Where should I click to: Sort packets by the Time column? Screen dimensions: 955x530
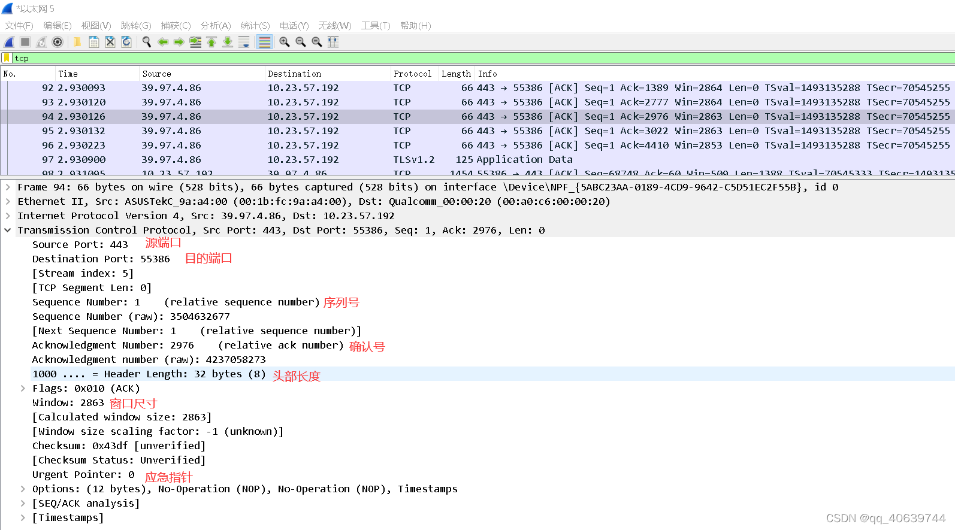[98, 74]
